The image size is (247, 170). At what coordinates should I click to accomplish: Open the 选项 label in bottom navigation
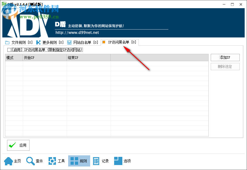tap(127, 161)
